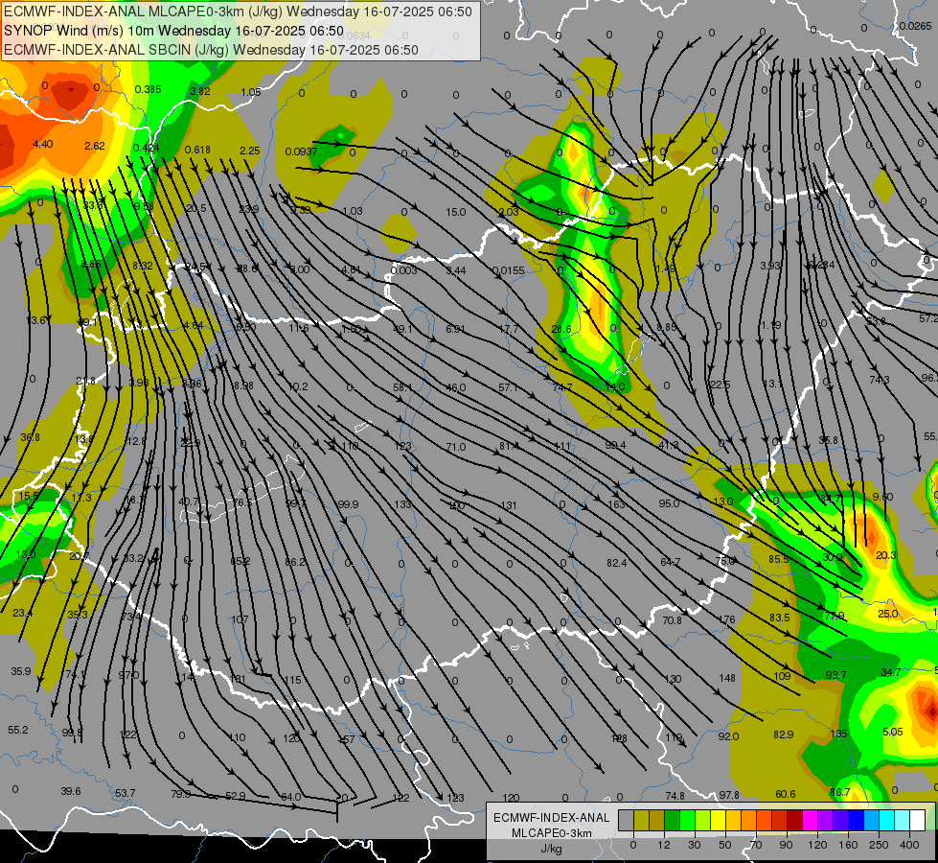The image size is (938, 863).
Task: Click the legend tick label 30
Action: coord(695,845)
